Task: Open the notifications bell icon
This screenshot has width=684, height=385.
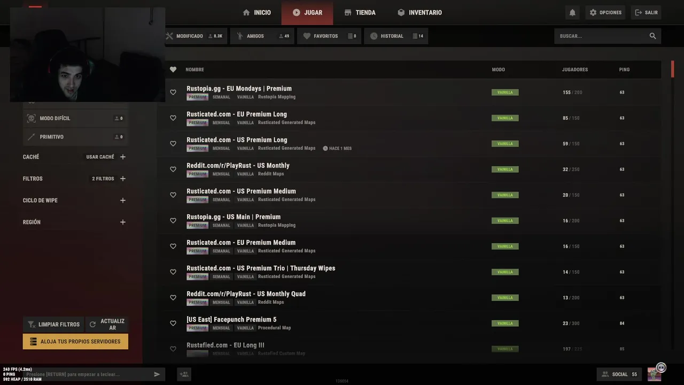Action: pos(572,12)
